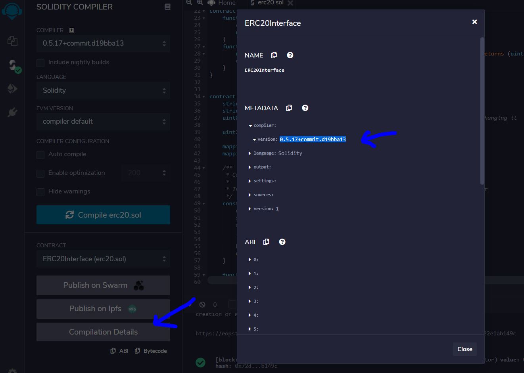Expand the output metadata node

point(250,167)
